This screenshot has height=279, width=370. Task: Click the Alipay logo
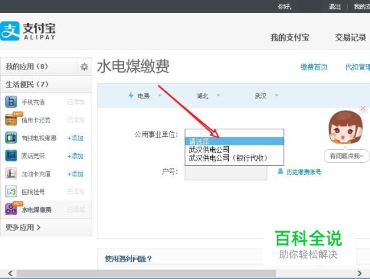28,31
